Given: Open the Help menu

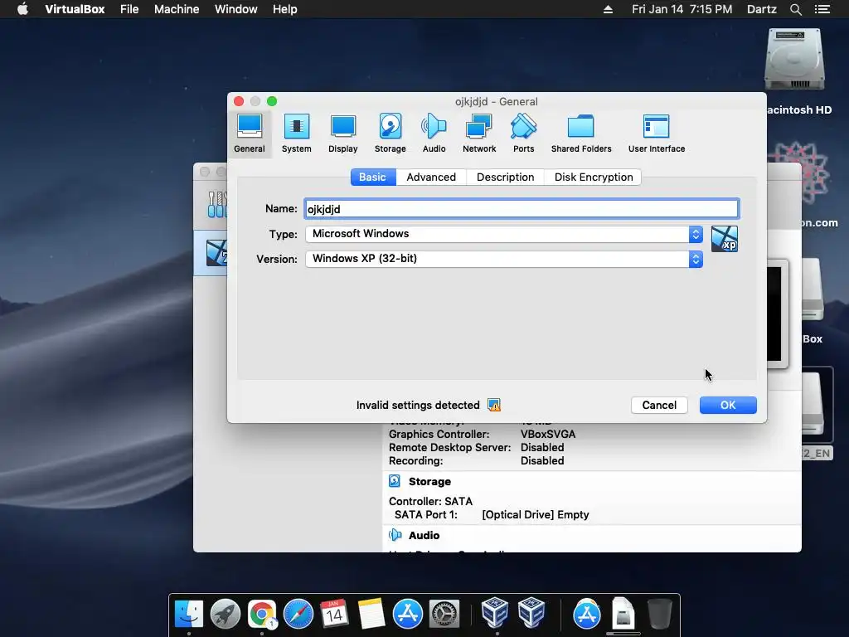Looking at the screenshot, I should (285, 9).
